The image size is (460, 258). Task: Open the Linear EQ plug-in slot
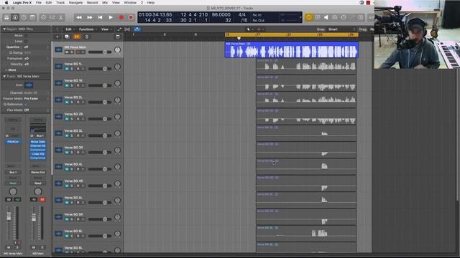tap(38, 154)
